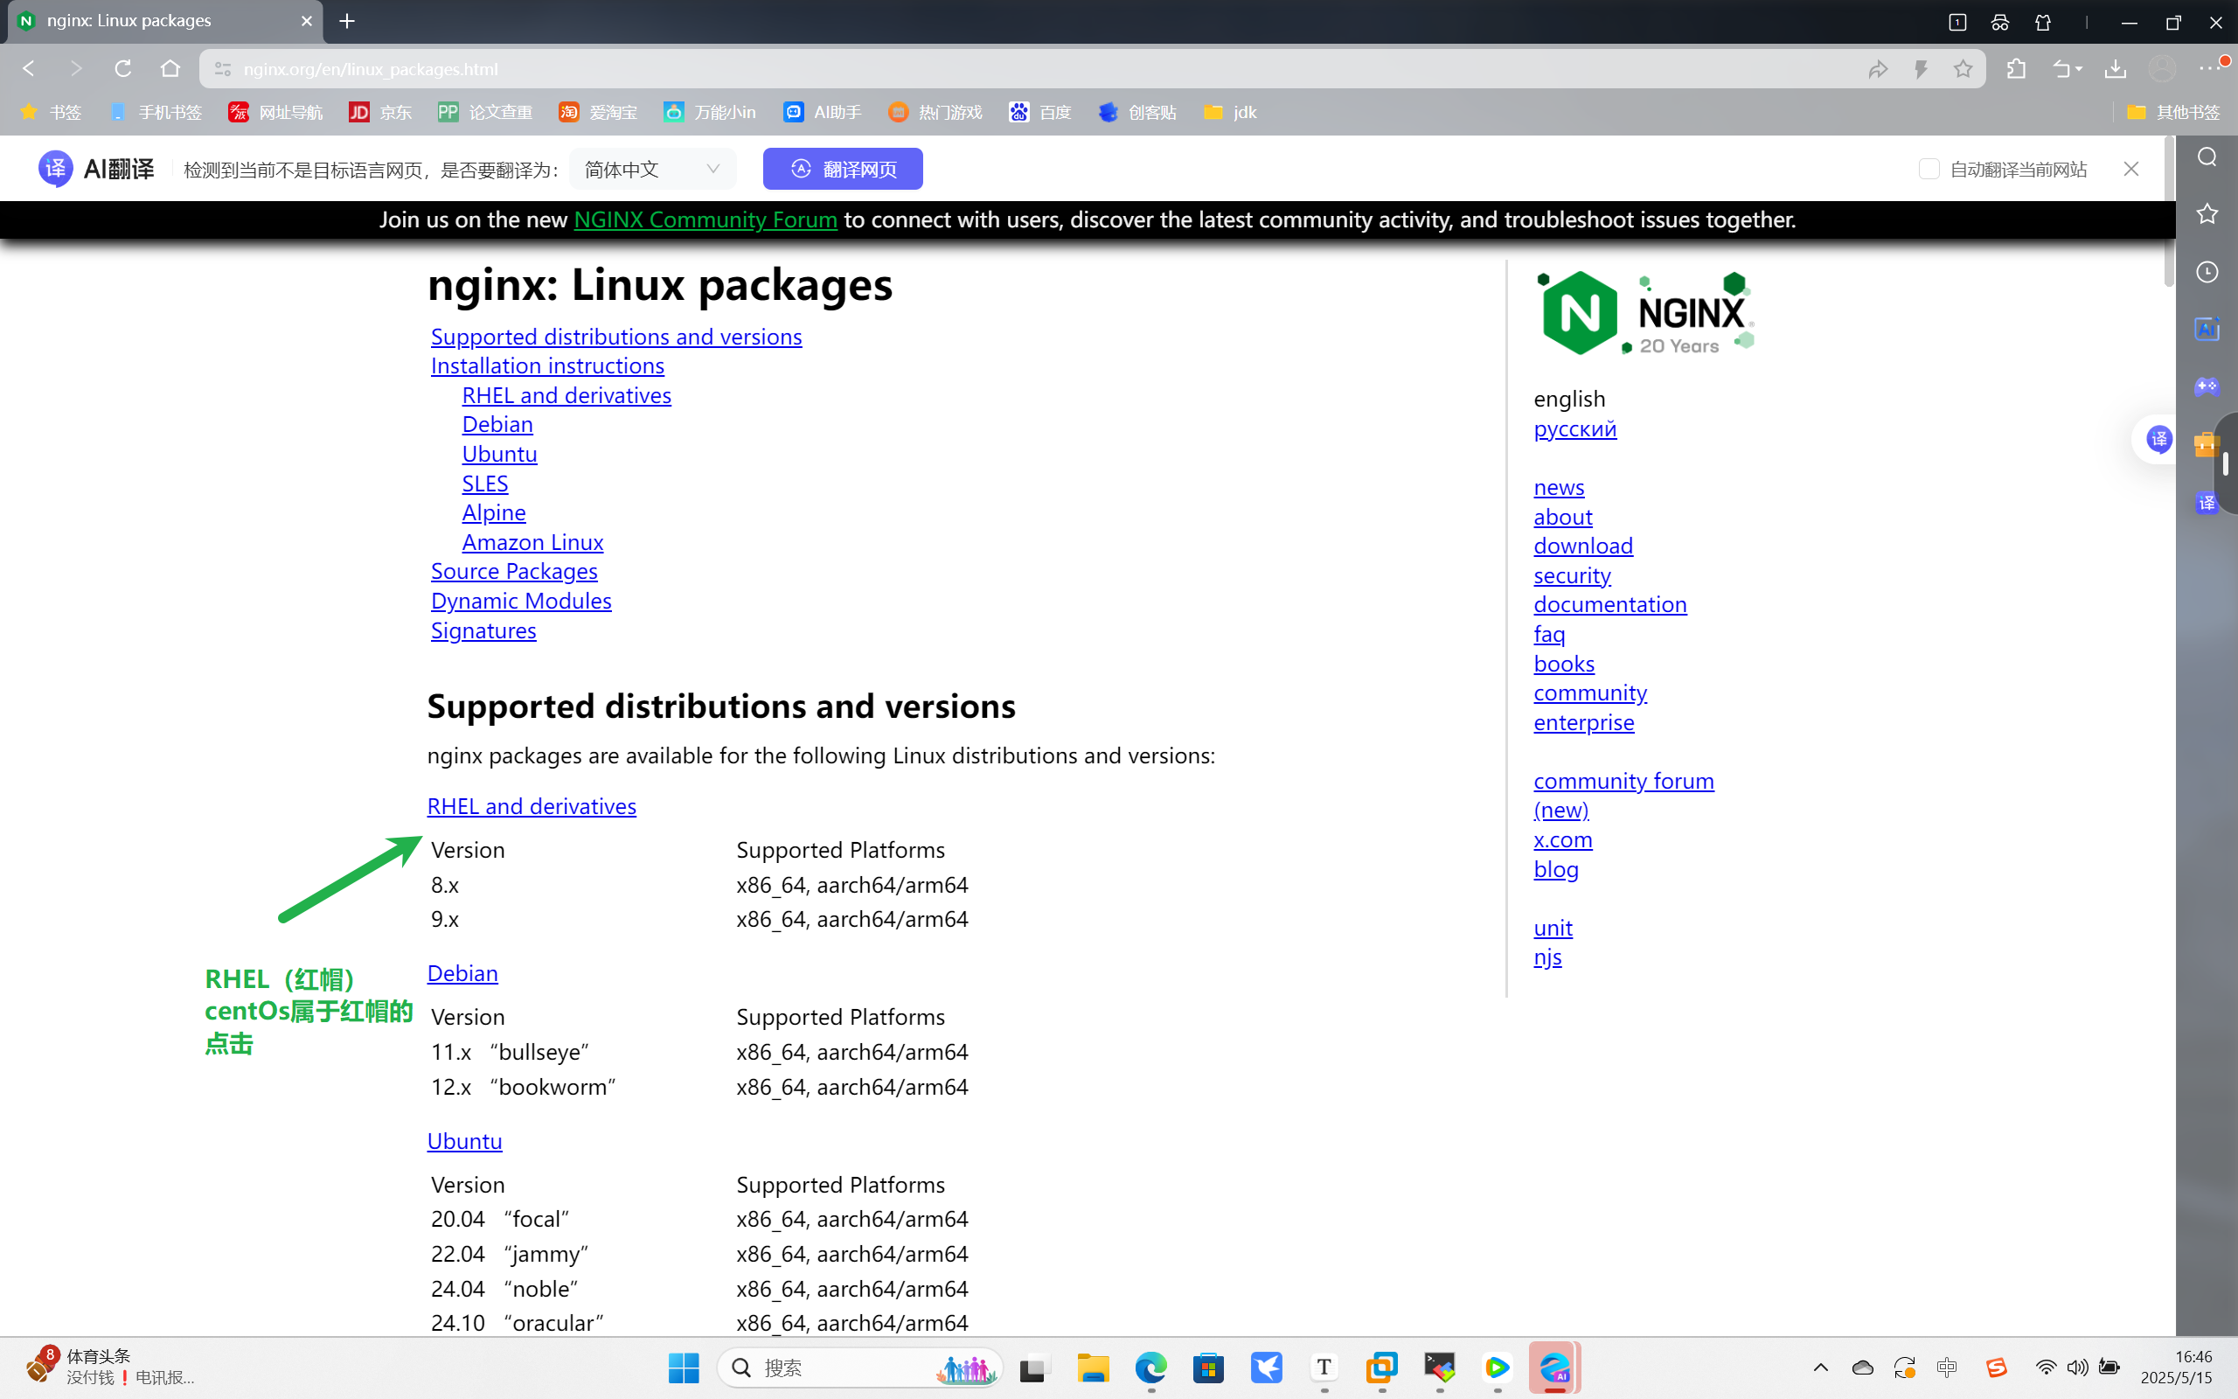Open Snipaste icon in the system tray
The width and height of the screenshot is (2238, 1399).
tap(1998, 1368)
